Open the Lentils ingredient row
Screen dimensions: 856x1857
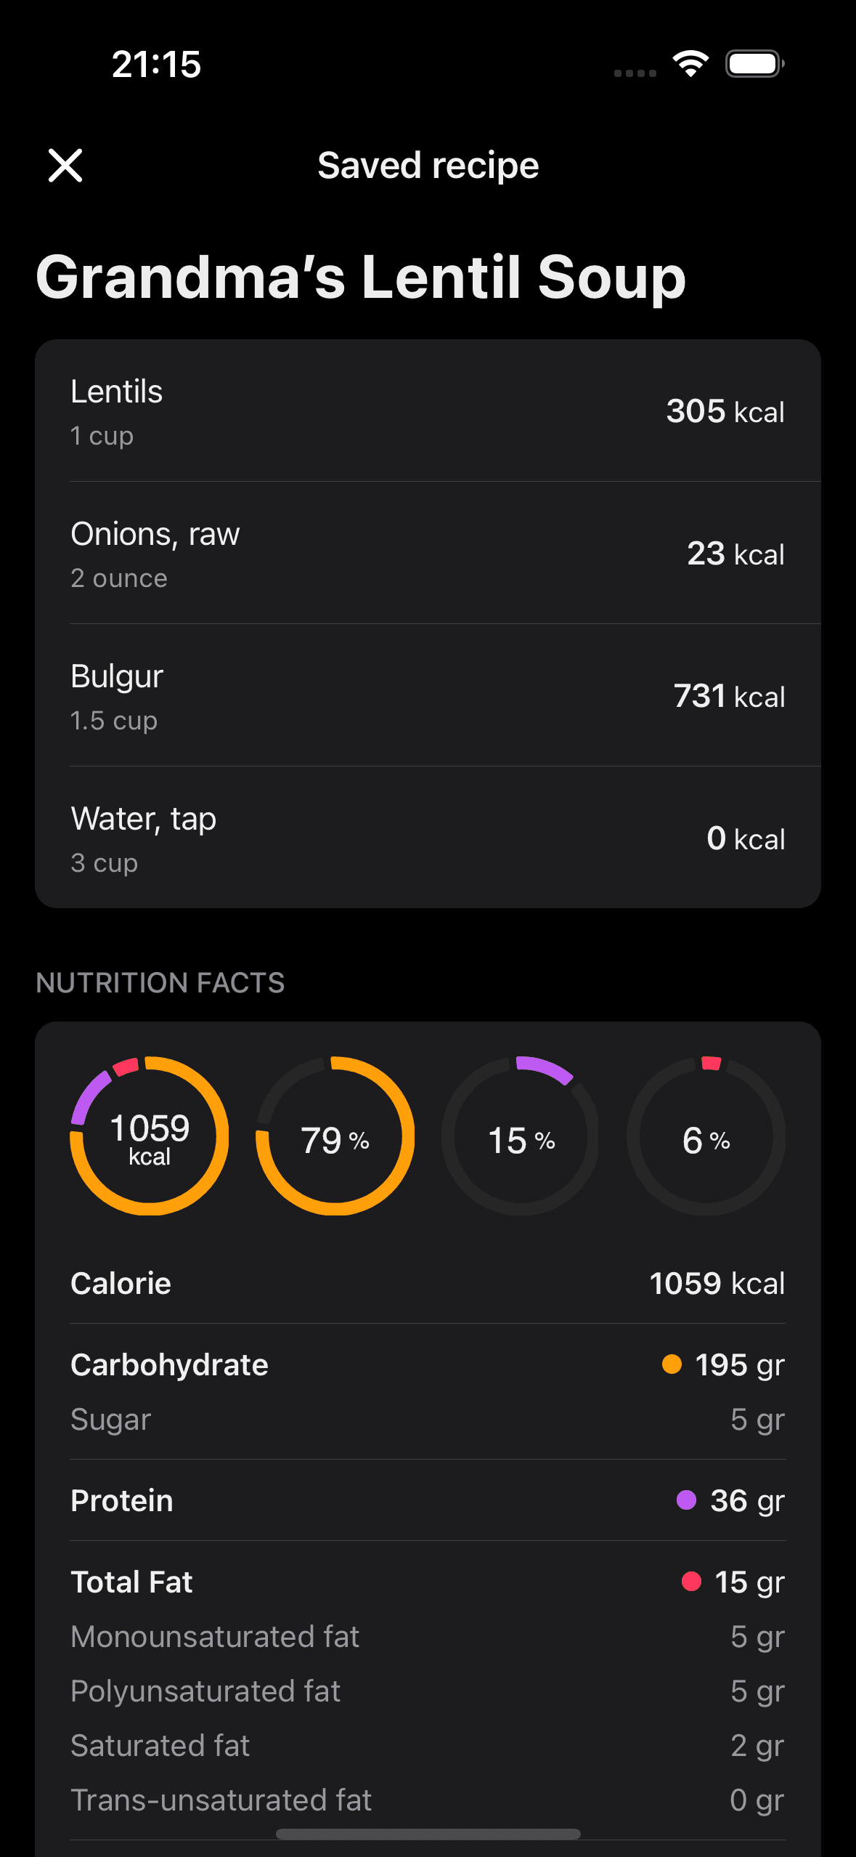click(x=428, y=410)
